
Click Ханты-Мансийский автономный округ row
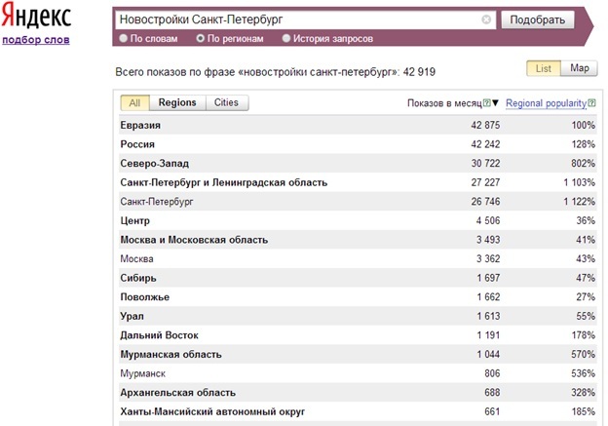point(358,411)
